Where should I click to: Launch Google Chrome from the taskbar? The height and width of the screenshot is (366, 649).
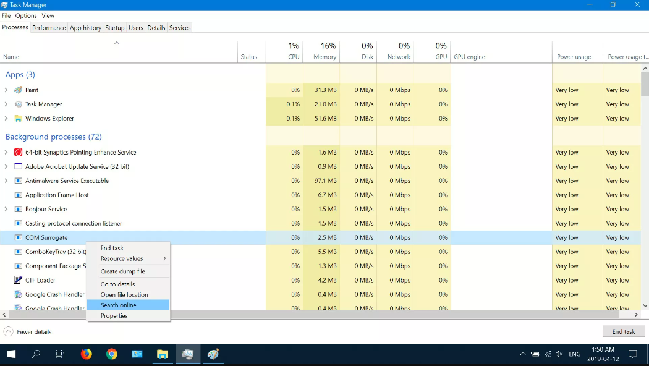pos(112,354)
